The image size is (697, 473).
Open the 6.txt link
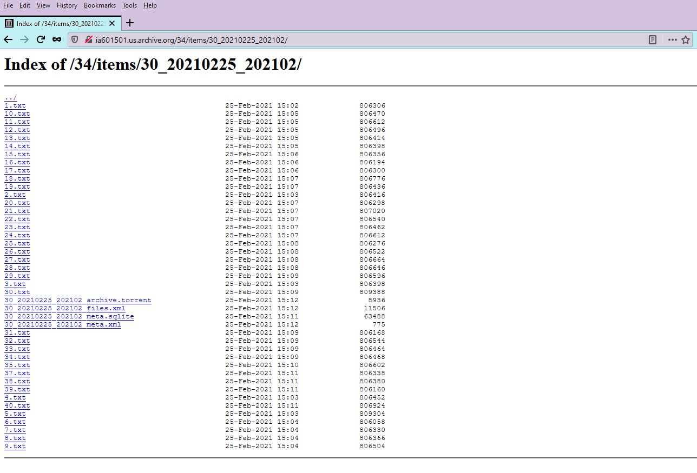[15, 422]
